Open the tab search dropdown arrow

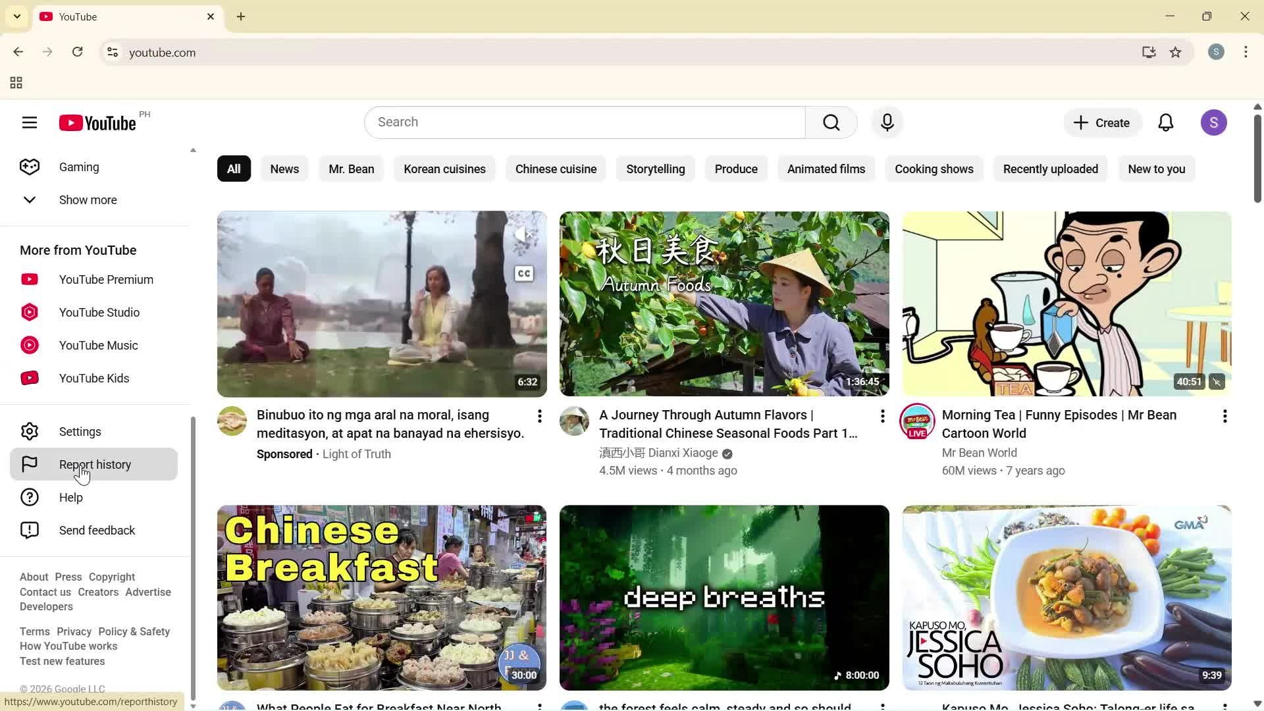tap(16, 16)
